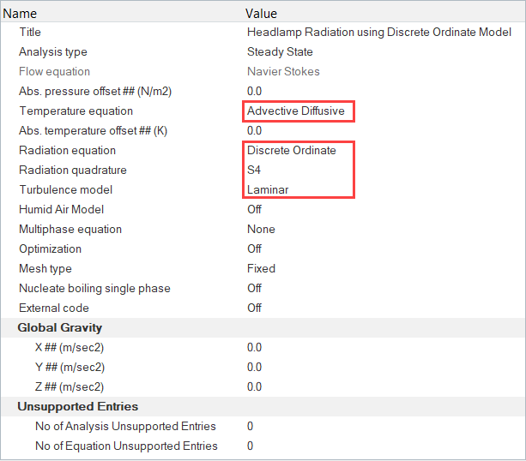This screenshot has height=461, width=526.
Task: Set the Abs. pressure offset value field
Action: 255,92
